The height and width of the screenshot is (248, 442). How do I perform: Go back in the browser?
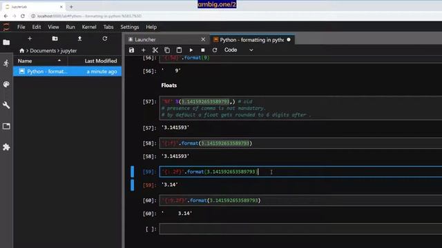(x=6, y=16)
